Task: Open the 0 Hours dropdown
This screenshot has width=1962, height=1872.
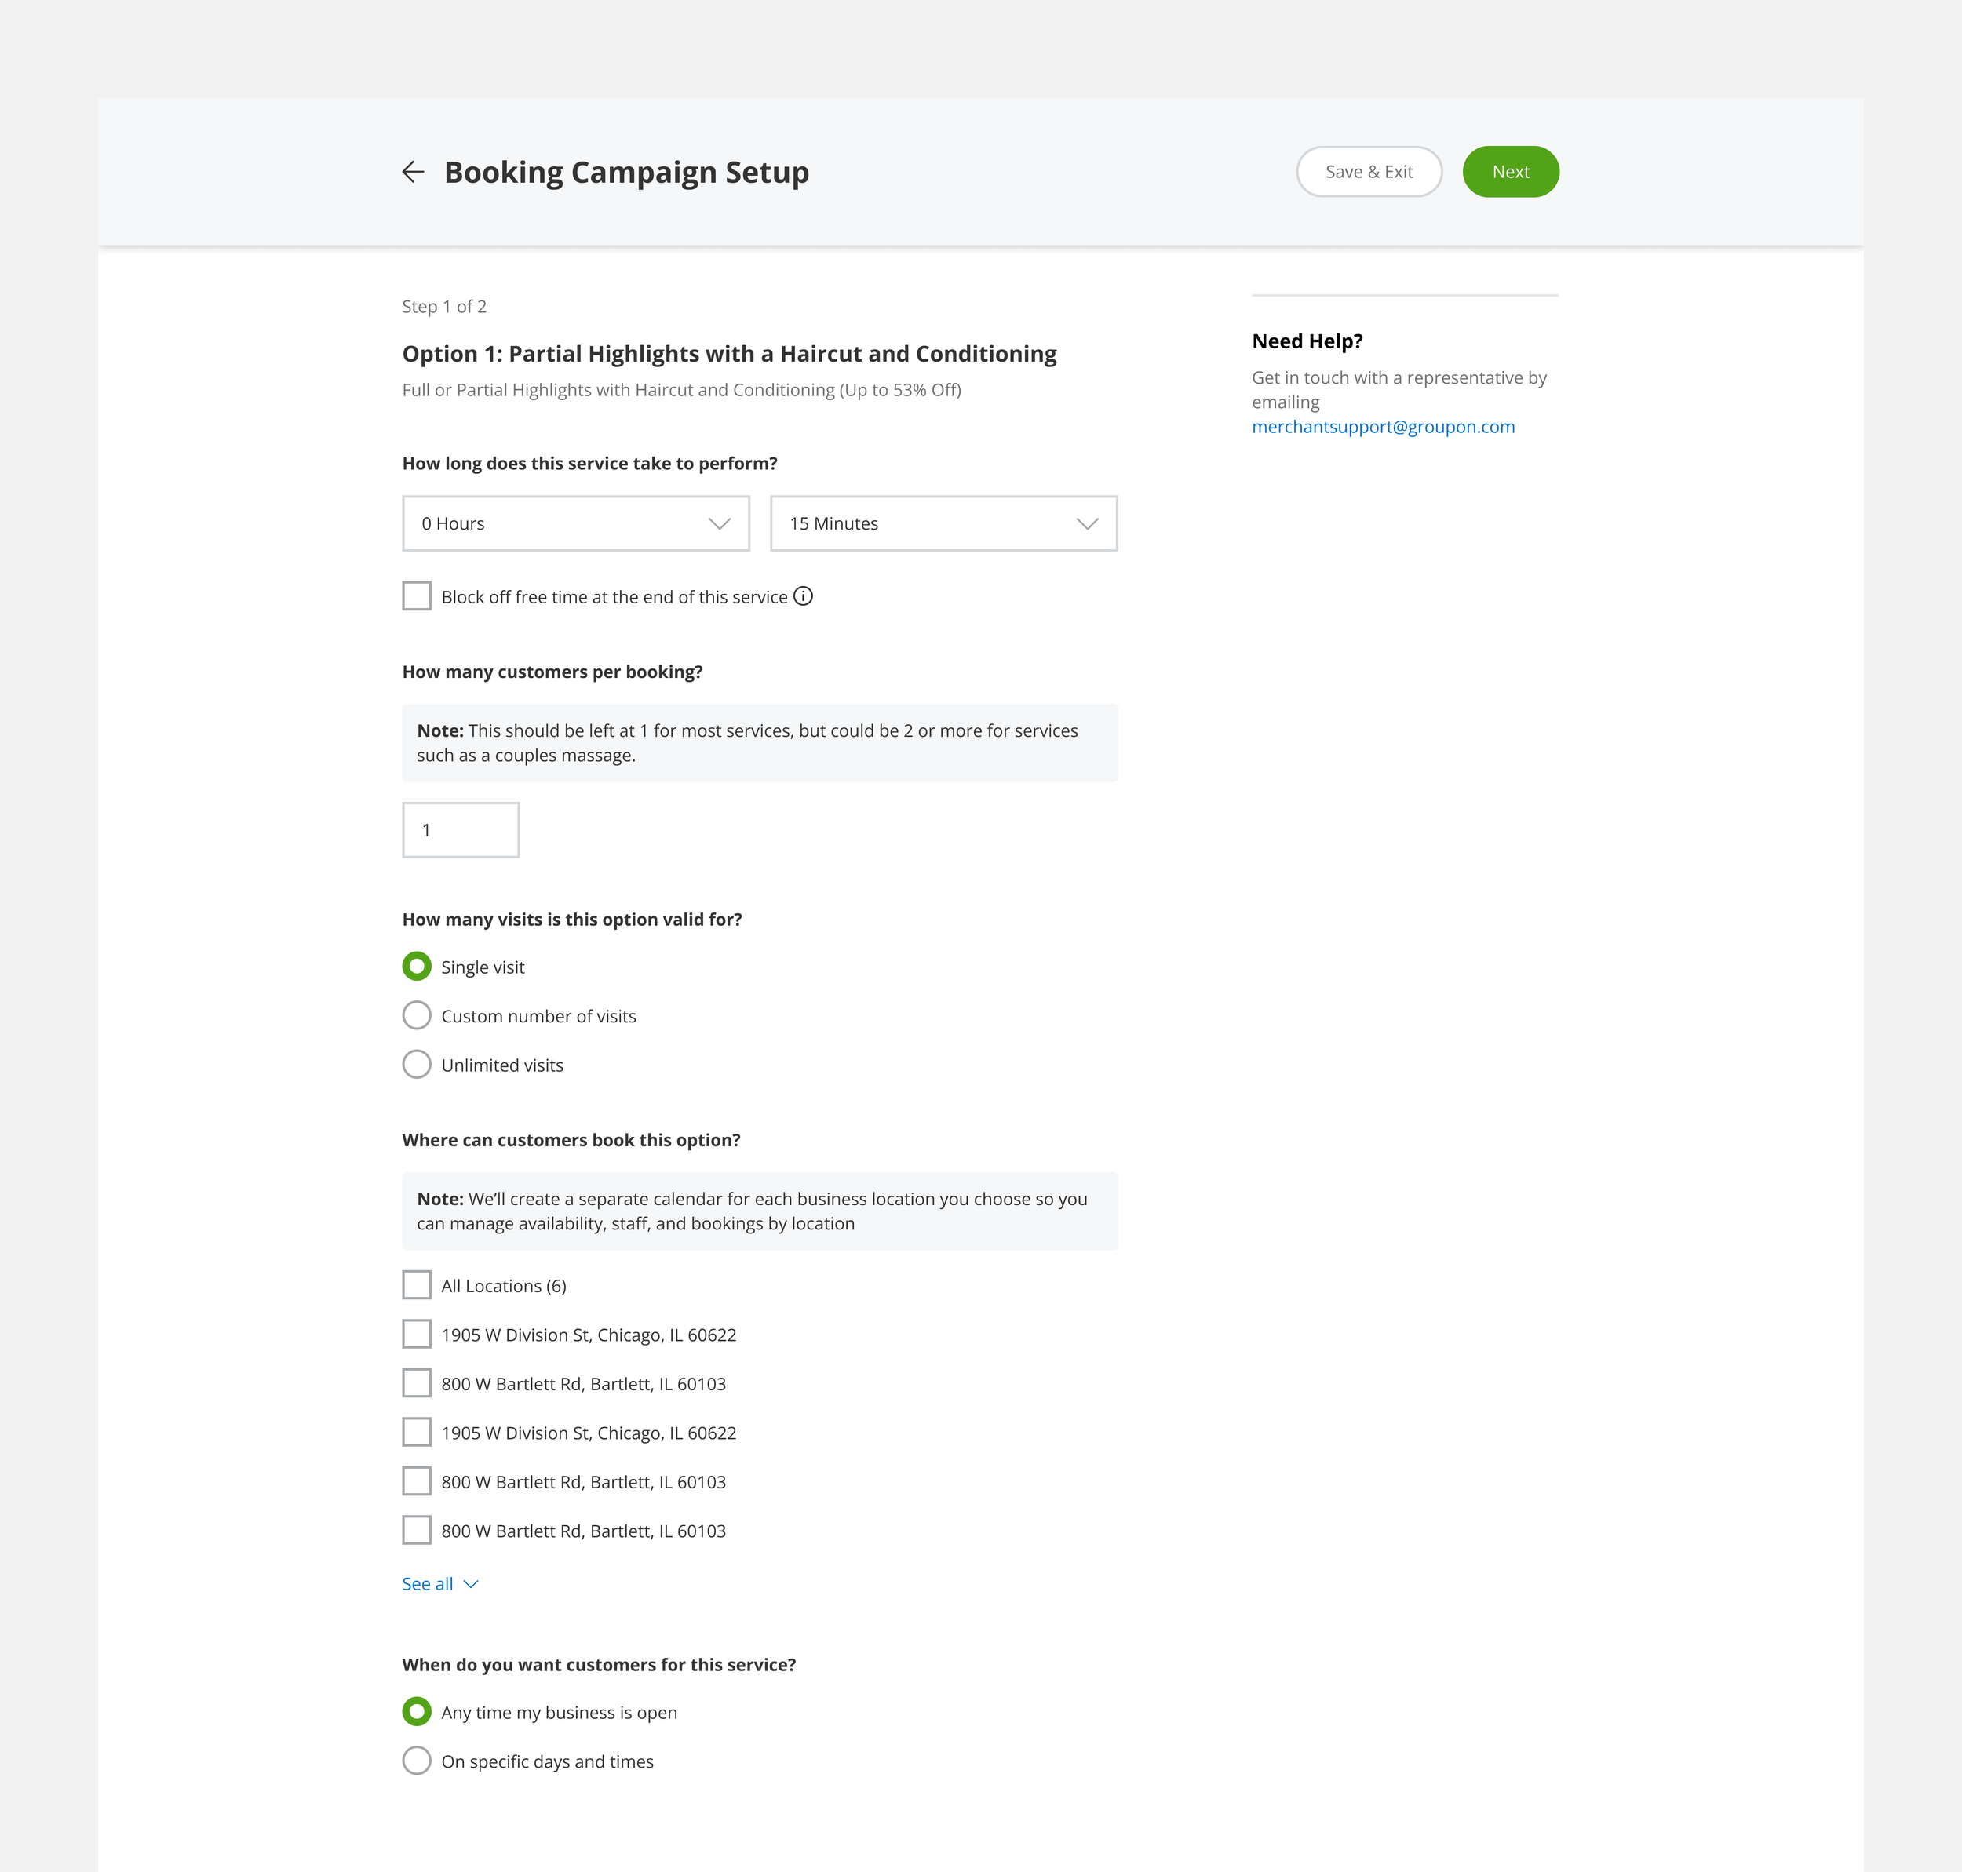Action: point(574,523)
